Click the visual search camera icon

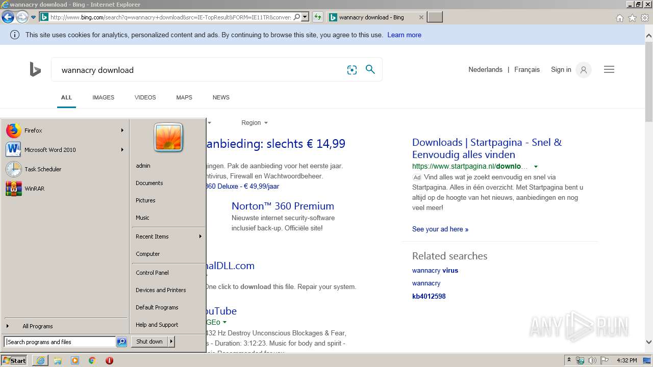pyautogui.click(x=352, y=70)
